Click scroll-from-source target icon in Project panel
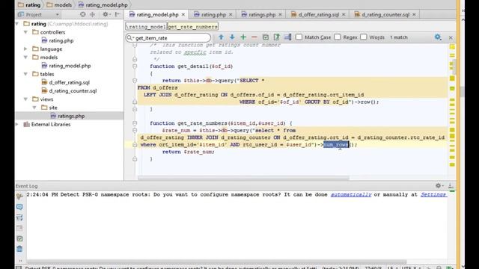479x269 pixels. (83, 14)
